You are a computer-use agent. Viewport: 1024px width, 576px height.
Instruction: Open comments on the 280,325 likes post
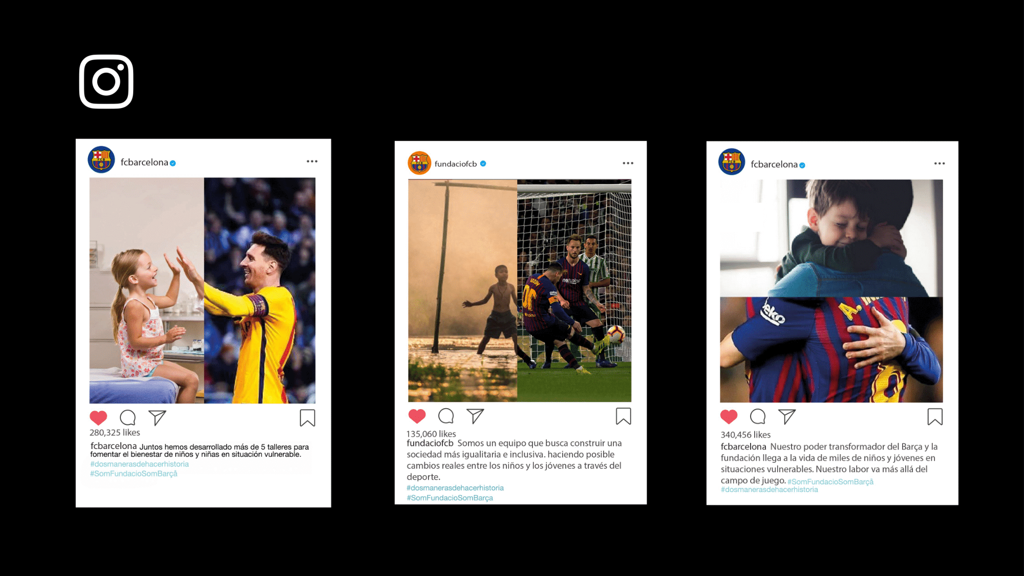pos(127,418)
